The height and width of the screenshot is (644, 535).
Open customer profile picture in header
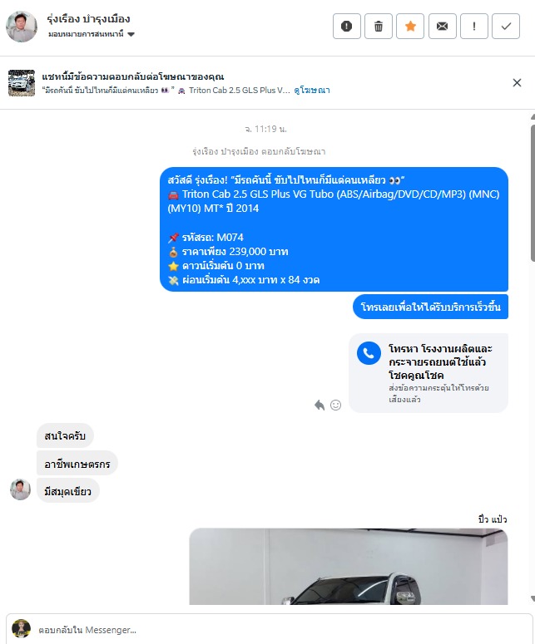(x=22, y=27)
